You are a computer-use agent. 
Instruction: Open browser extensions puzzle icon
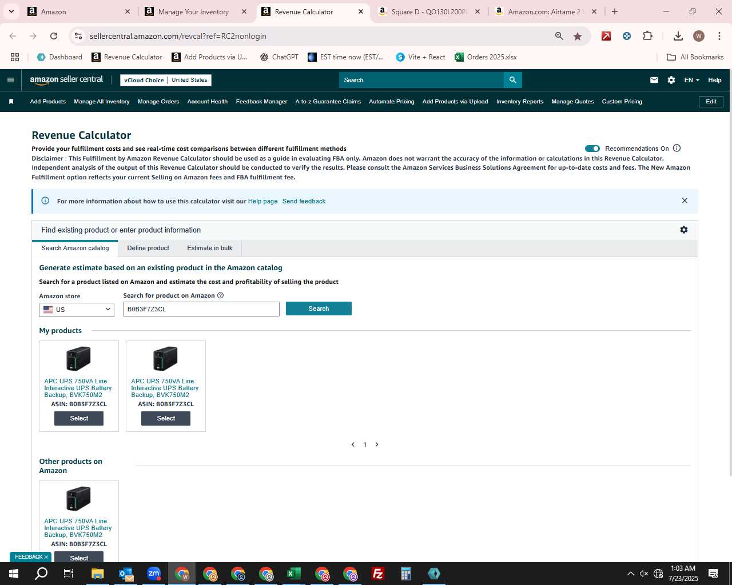pyautogui.click(x=647, y=36)
